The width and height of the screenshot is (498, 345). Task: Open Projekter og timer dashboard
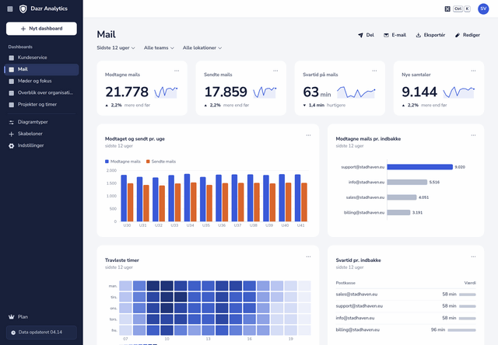(x=41, y=105)
